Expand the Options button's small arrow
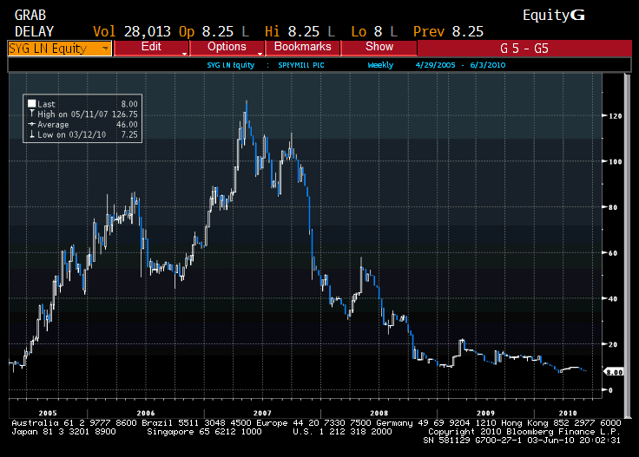Screen dimensions: 639x457 pos(260,54)
